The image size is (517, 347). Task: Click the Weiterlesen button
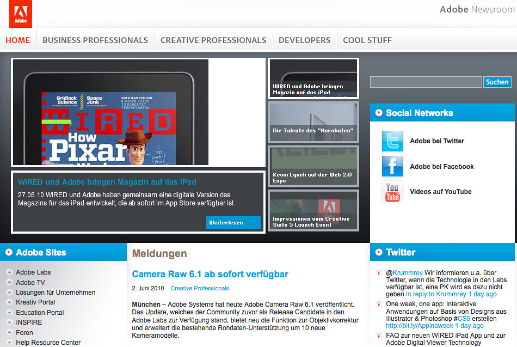[233, 222]
